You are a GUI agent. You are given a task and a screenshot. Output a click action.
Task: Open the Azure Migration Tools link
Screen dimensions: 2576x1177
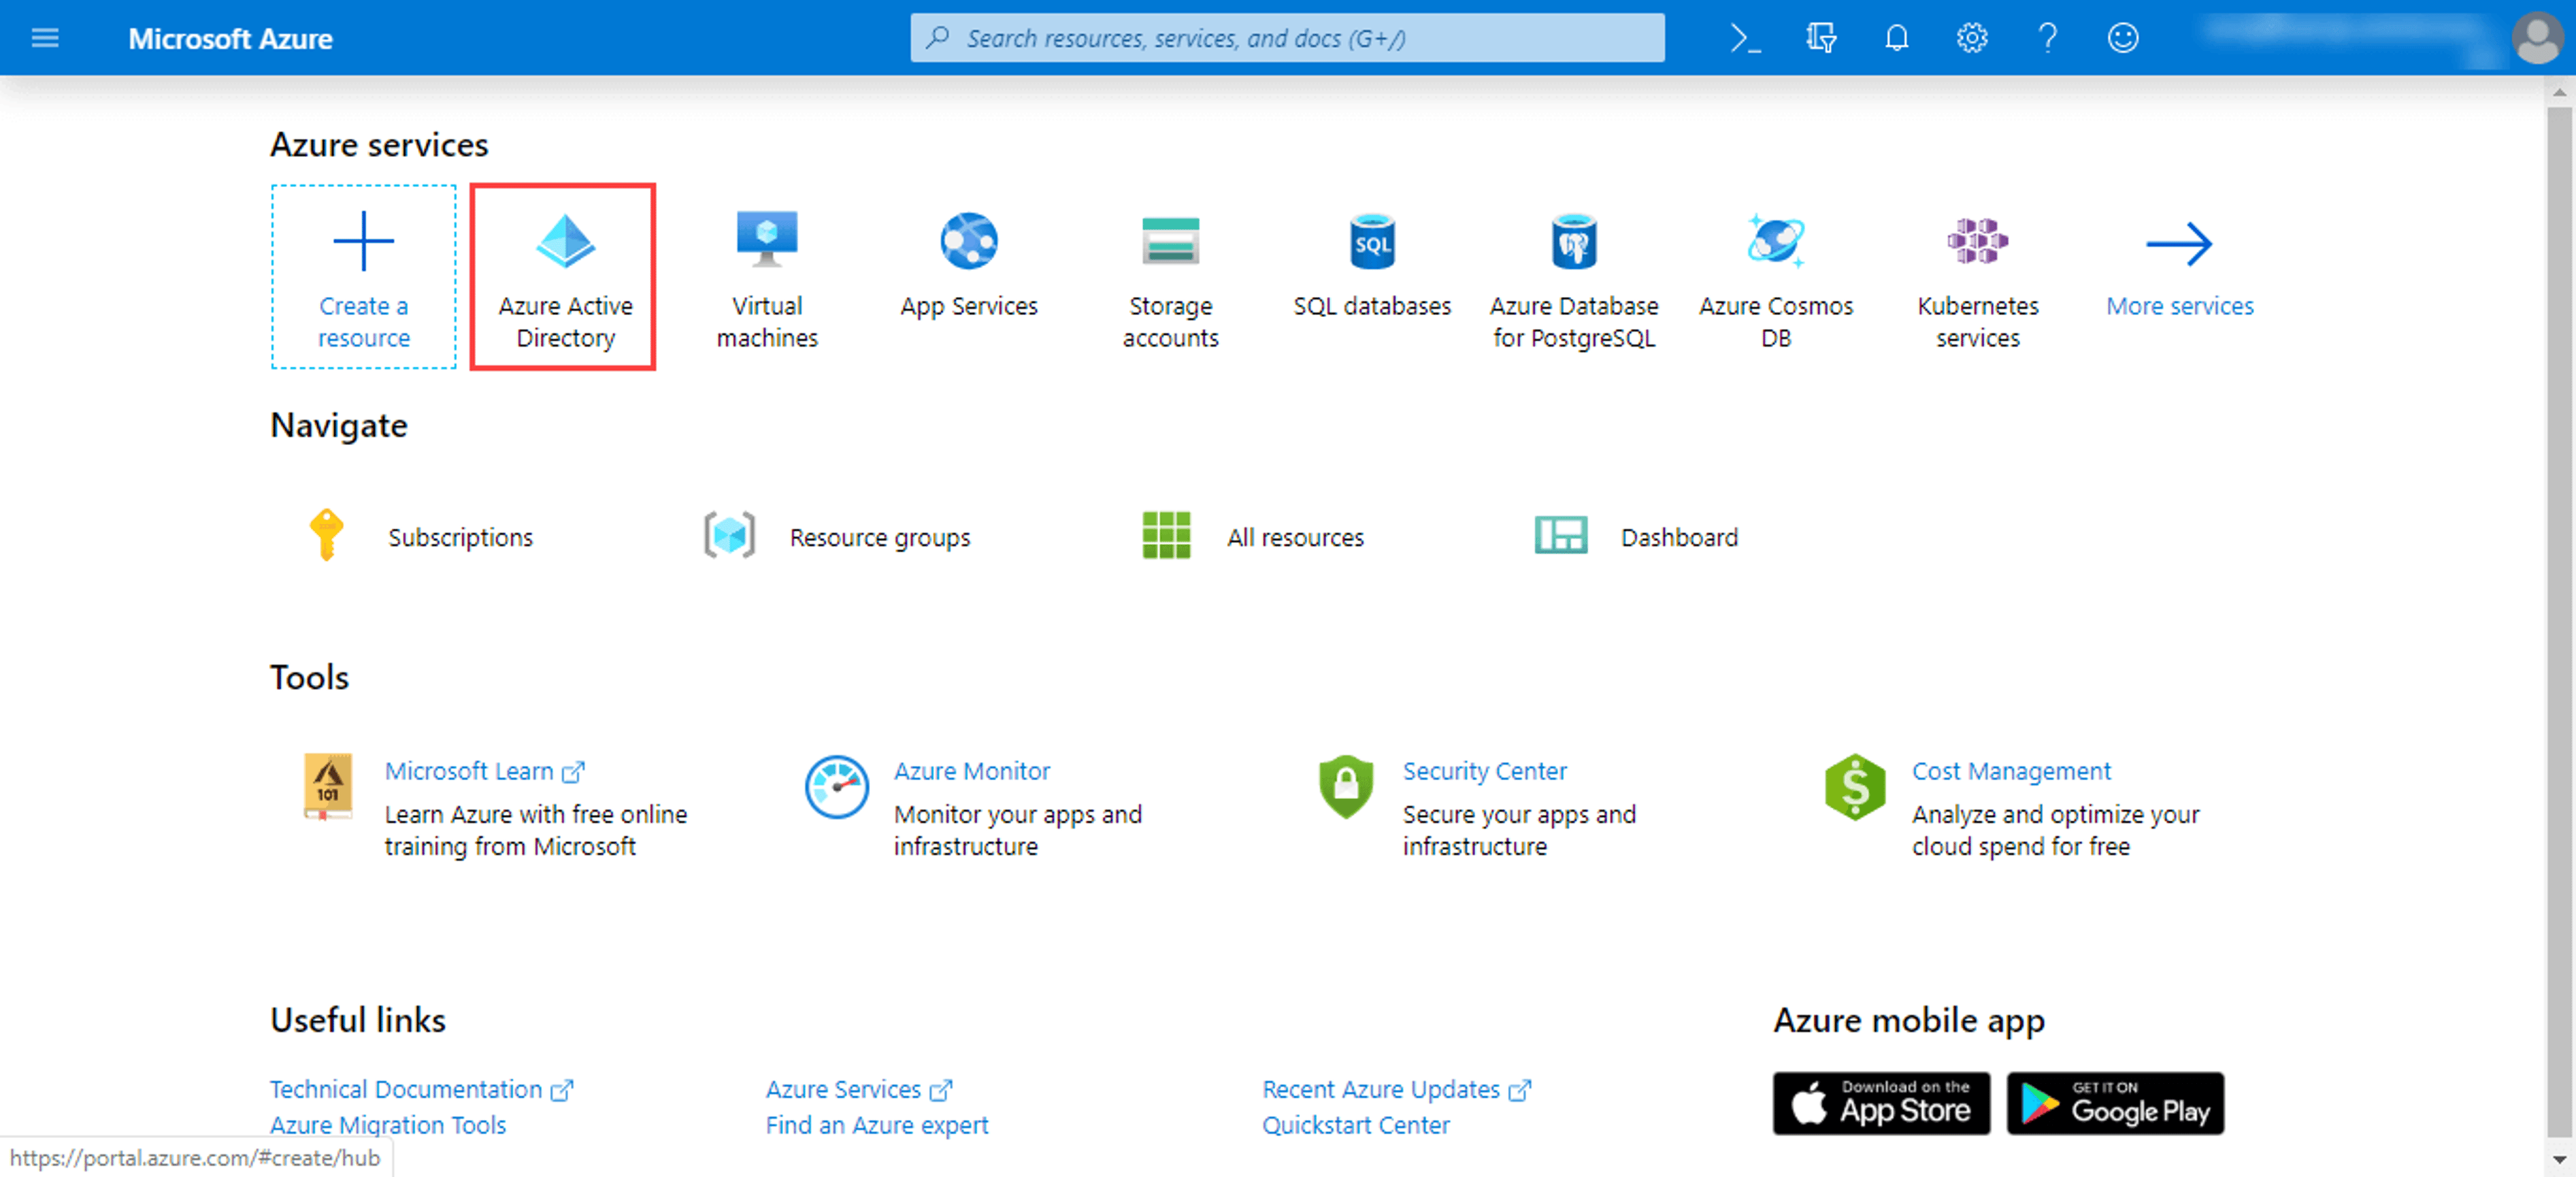click(387, 1125)
